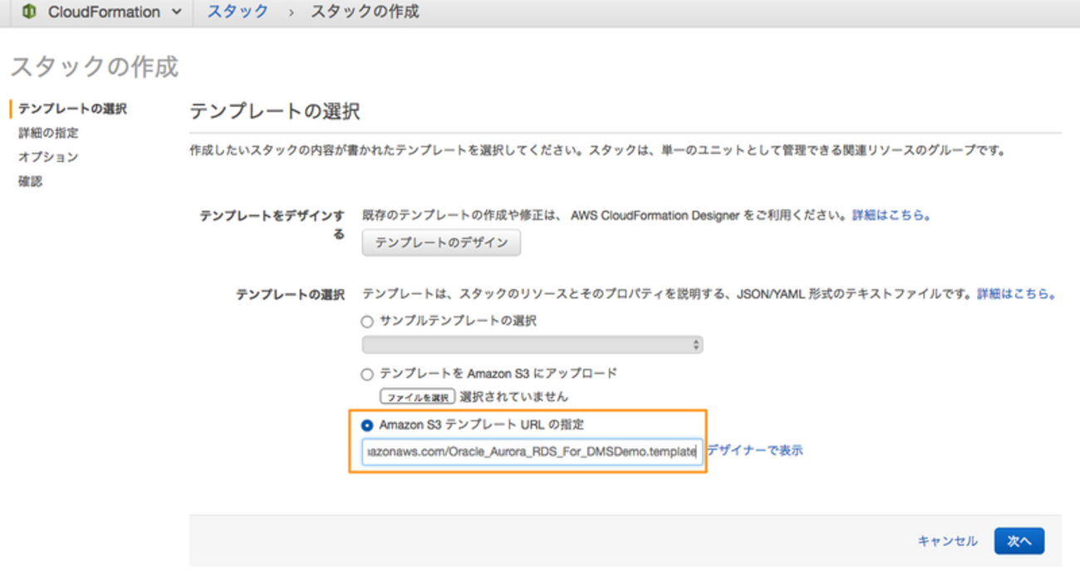Click the テンプレートのデザイン button
Image resolution: width=1080 pixels, height=570 pixels.
point(441,243)
